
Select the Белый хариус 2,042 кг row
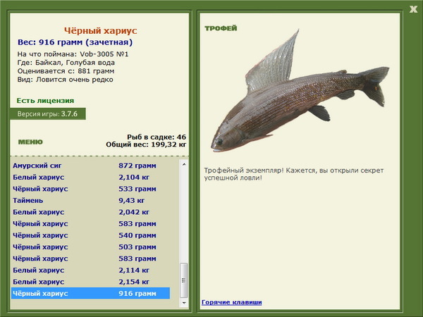click(x=91, y=212)
